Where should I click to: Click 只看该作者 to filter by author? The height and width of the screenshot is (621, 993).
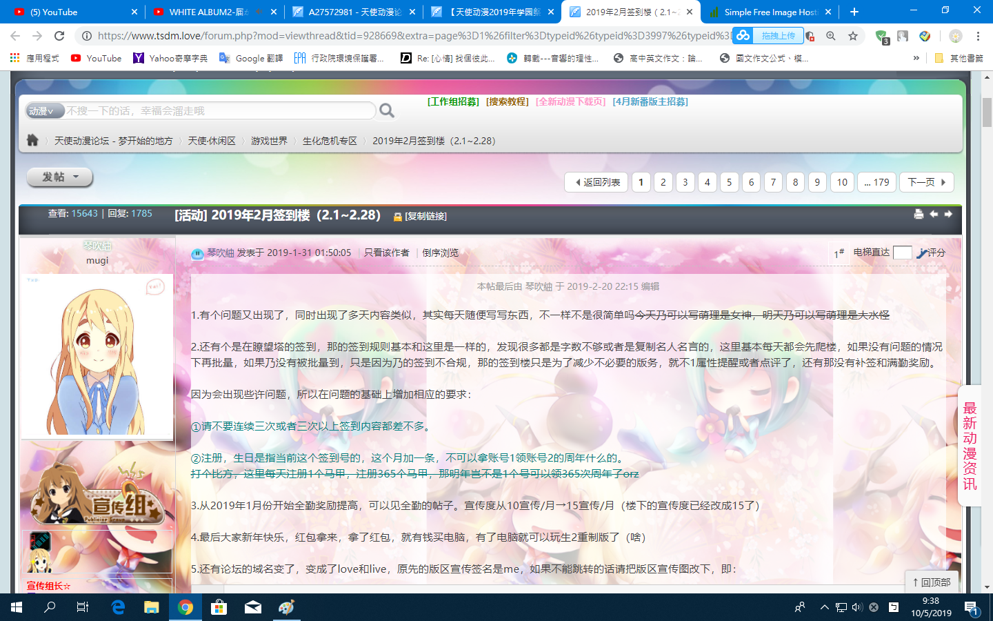pos(386,253)
